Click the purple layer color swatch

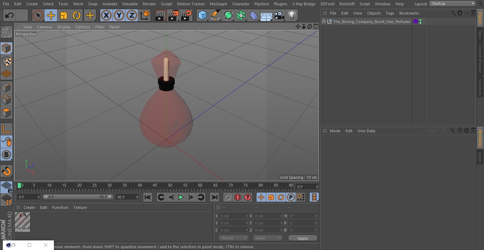pyautogui.click(x=416, y=22)
